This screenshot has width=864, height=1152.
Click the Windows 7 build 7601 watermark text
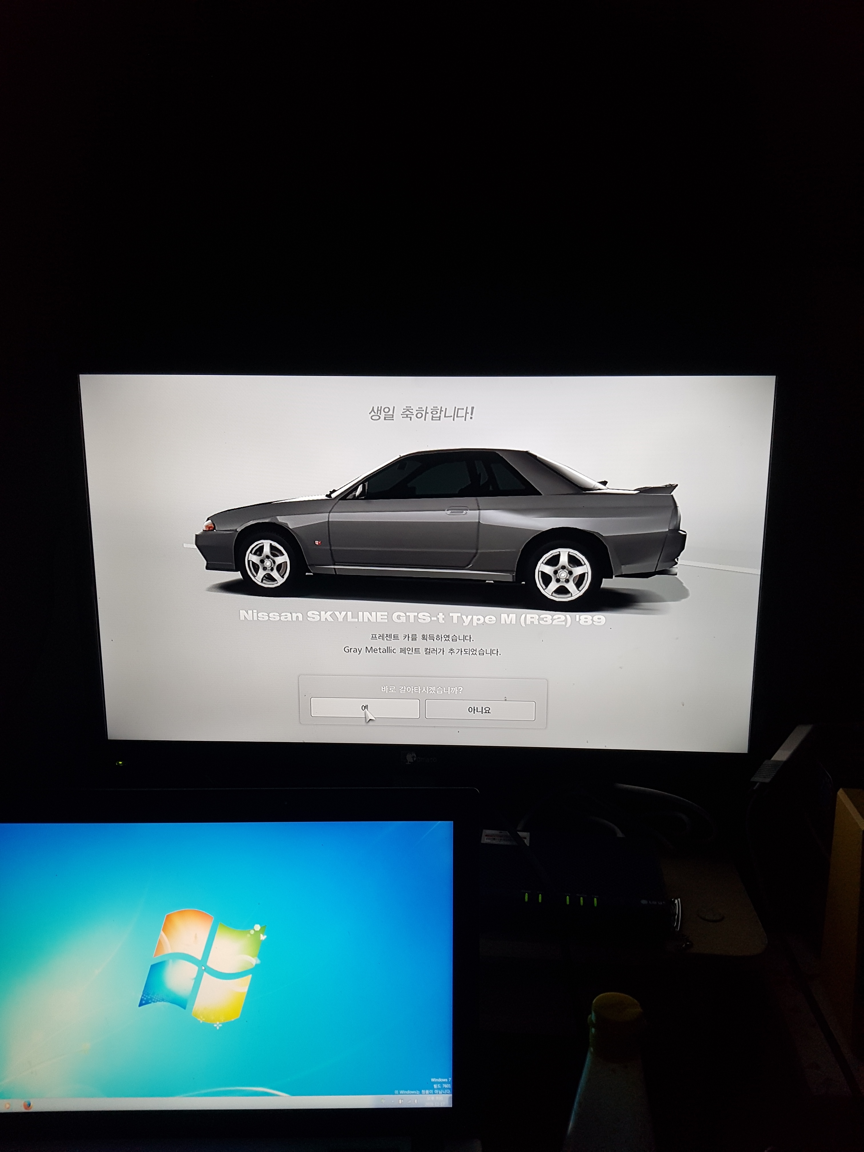point(442,1086)
